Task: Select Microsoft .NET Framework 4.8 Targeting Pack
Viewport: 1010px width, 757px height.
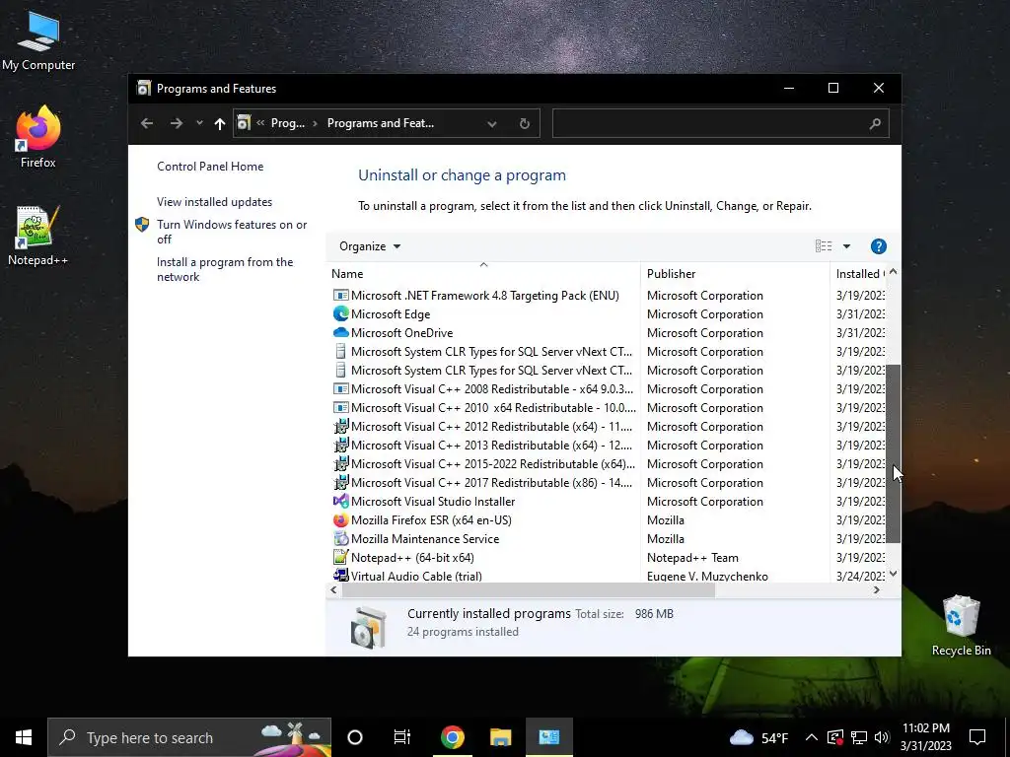Action: click(x=608, y=296)
